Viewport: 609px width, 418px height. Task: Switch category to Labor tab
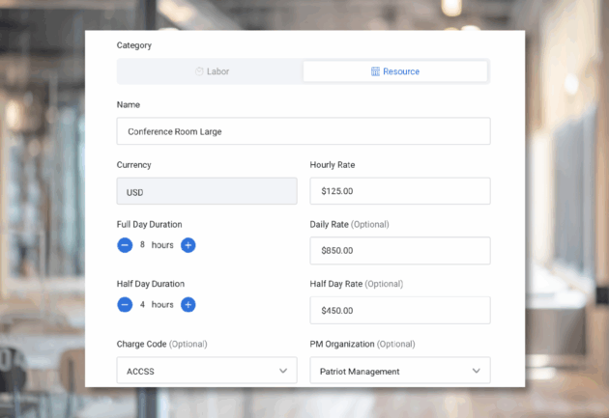(x=212, y=71)
